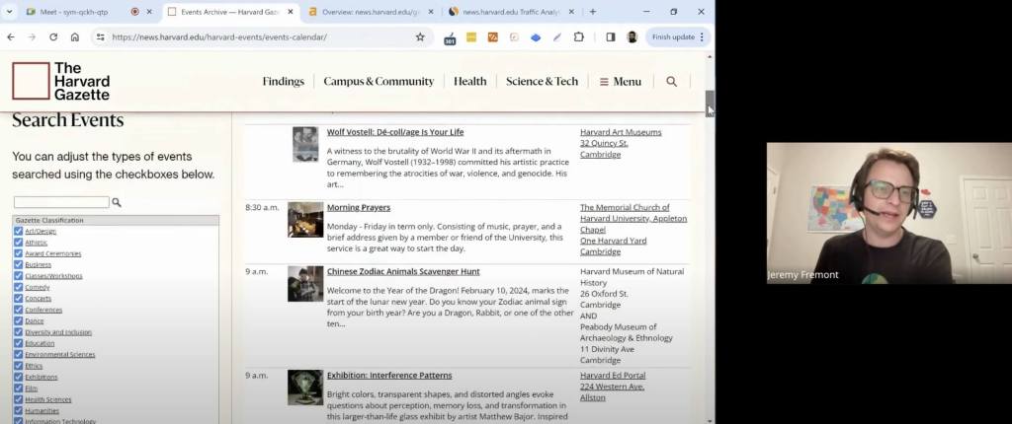This screenshot has height=424, width=1012.
Task: Click the address bar URL
Action: (219, 37)
